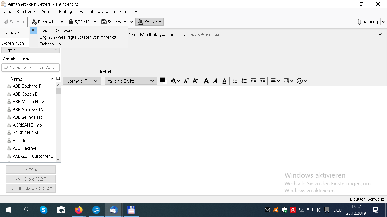
Task: Open the Extras menu
Action: click(x=125, y=12)
